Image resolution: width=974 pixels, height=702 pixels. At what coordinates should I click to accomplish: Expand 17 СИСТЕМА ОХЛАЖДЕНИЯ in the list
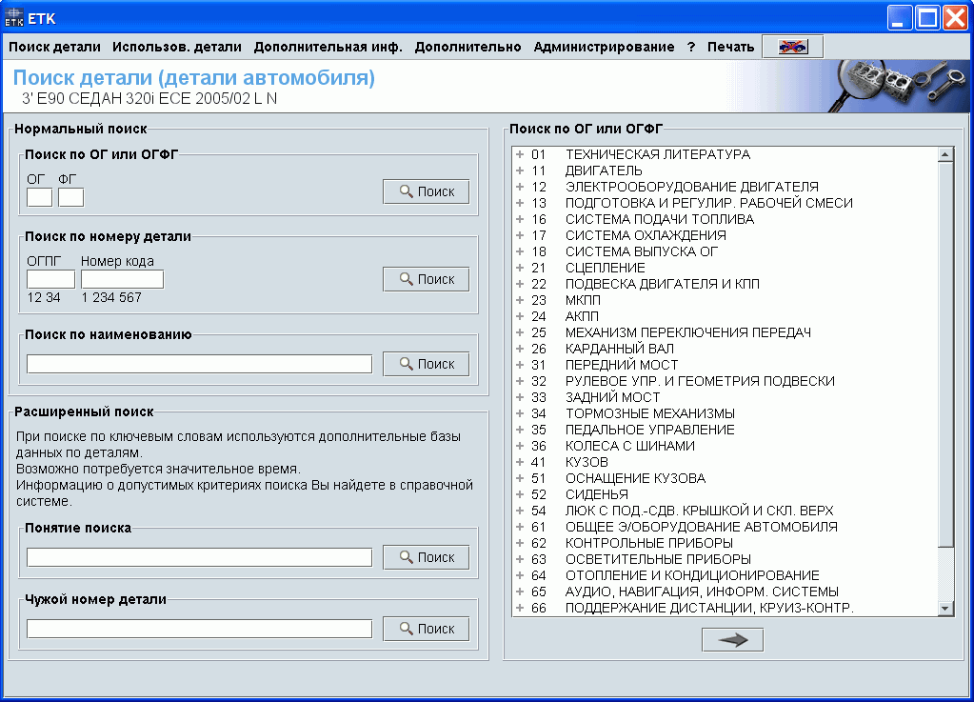(518, 235)
